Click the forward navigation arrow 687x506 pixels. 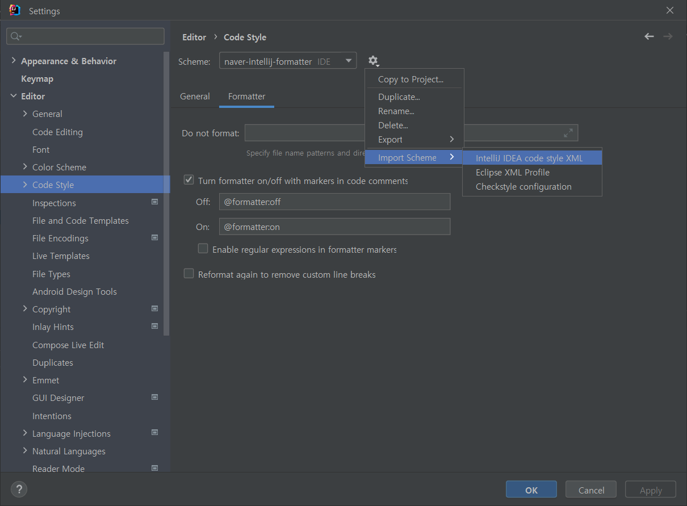(x=668, y=36)
